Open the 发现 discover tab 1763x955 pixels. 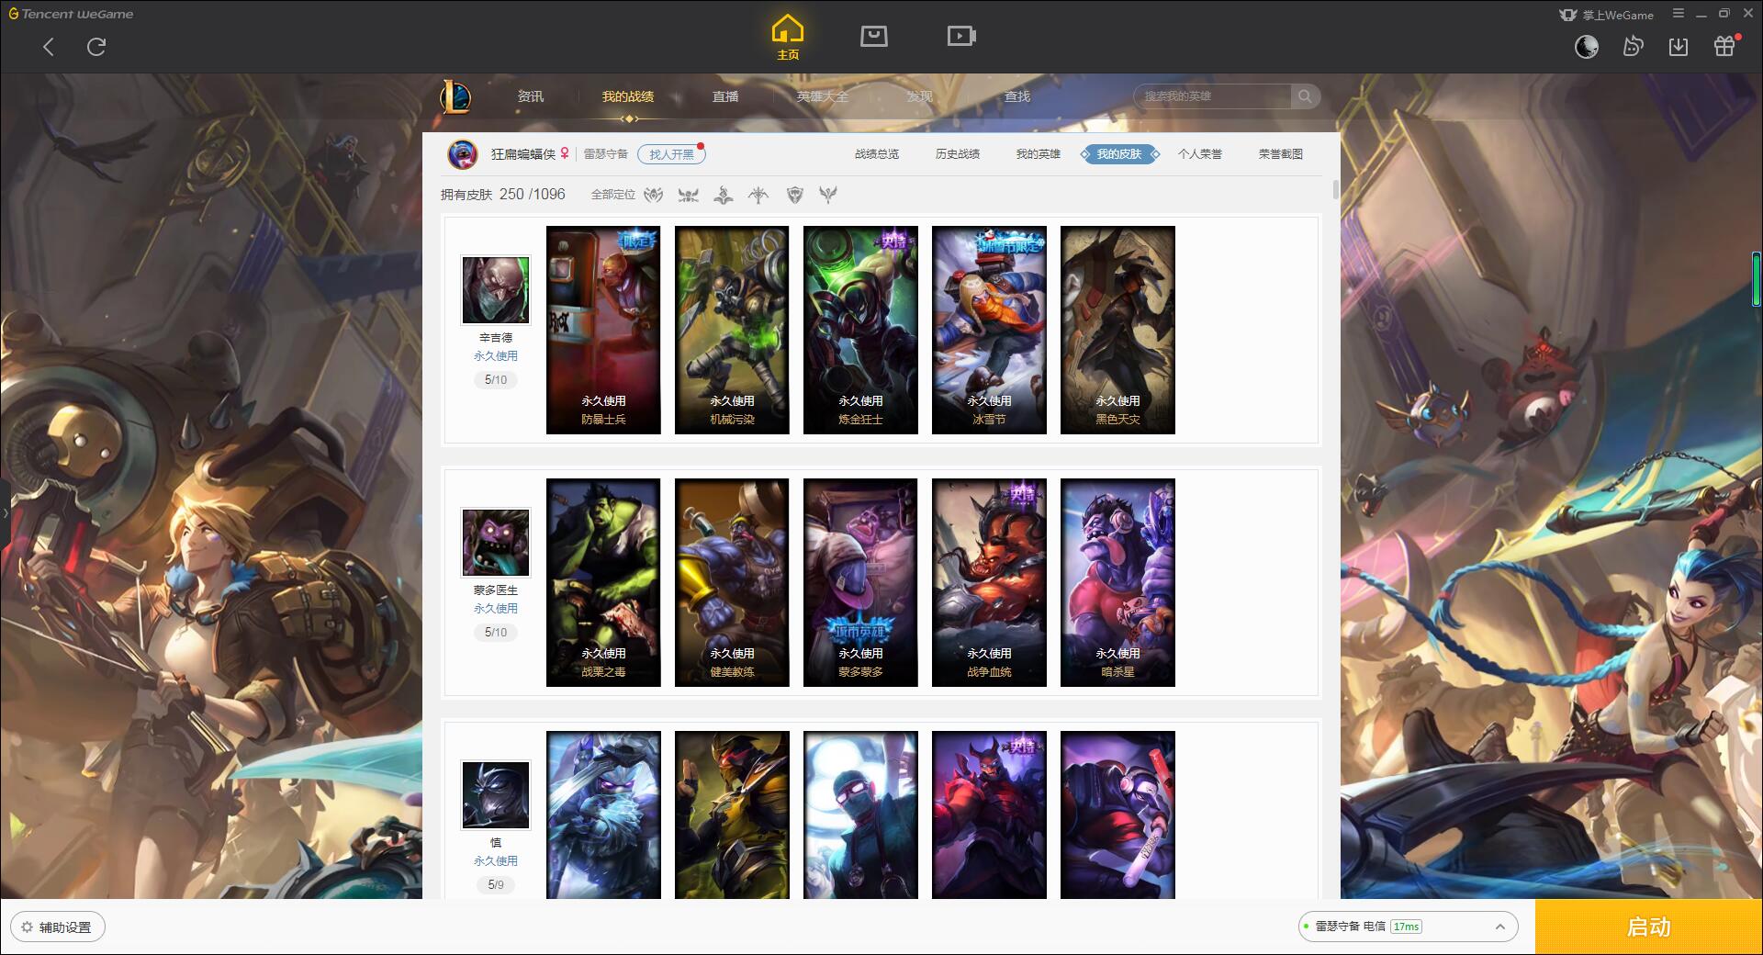[x=920, y=96]
